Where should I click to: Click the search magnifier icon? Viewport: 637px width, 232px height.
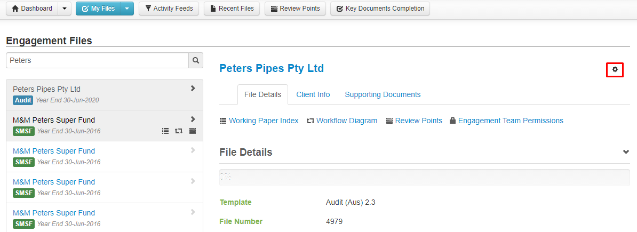[x=196, y=60]
